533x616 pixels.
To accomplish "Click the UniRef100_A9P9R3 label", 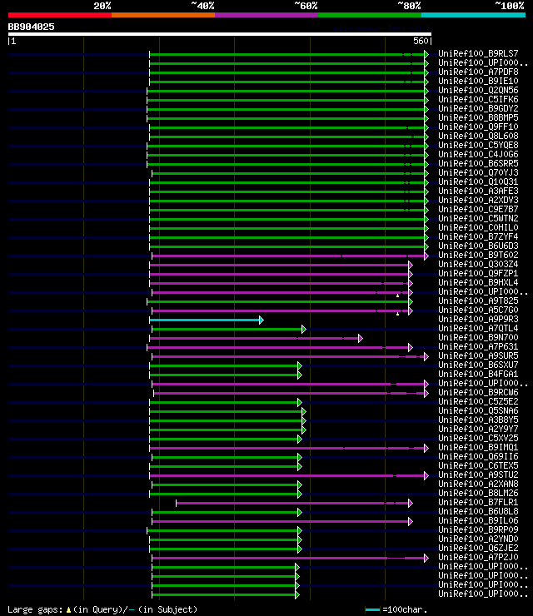I will point(478,319).
